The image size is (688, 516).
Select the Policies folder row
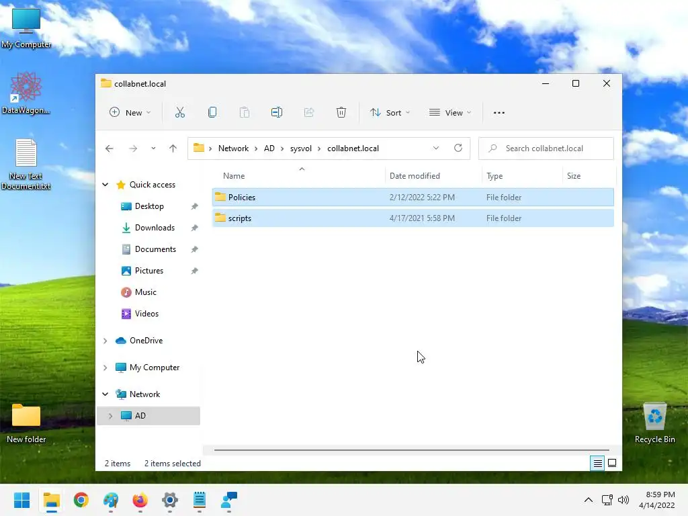413,197
